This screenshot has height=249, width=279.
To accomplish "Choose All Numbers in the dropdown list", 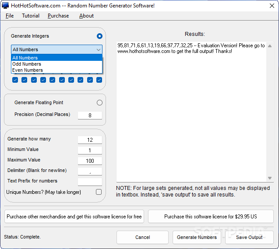I will pyautogui.click(x=57, y=58).
